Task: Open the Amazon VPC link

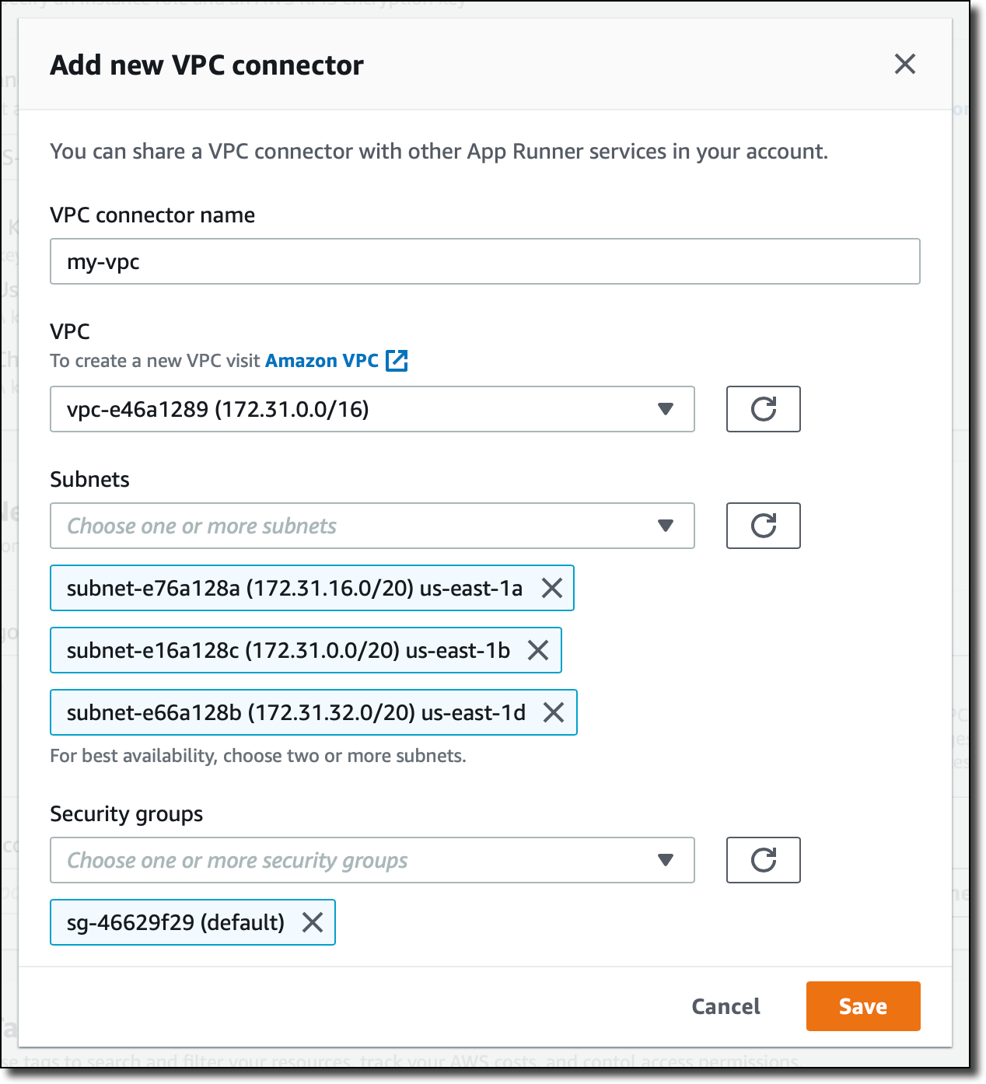Action: tap(322, 361)
